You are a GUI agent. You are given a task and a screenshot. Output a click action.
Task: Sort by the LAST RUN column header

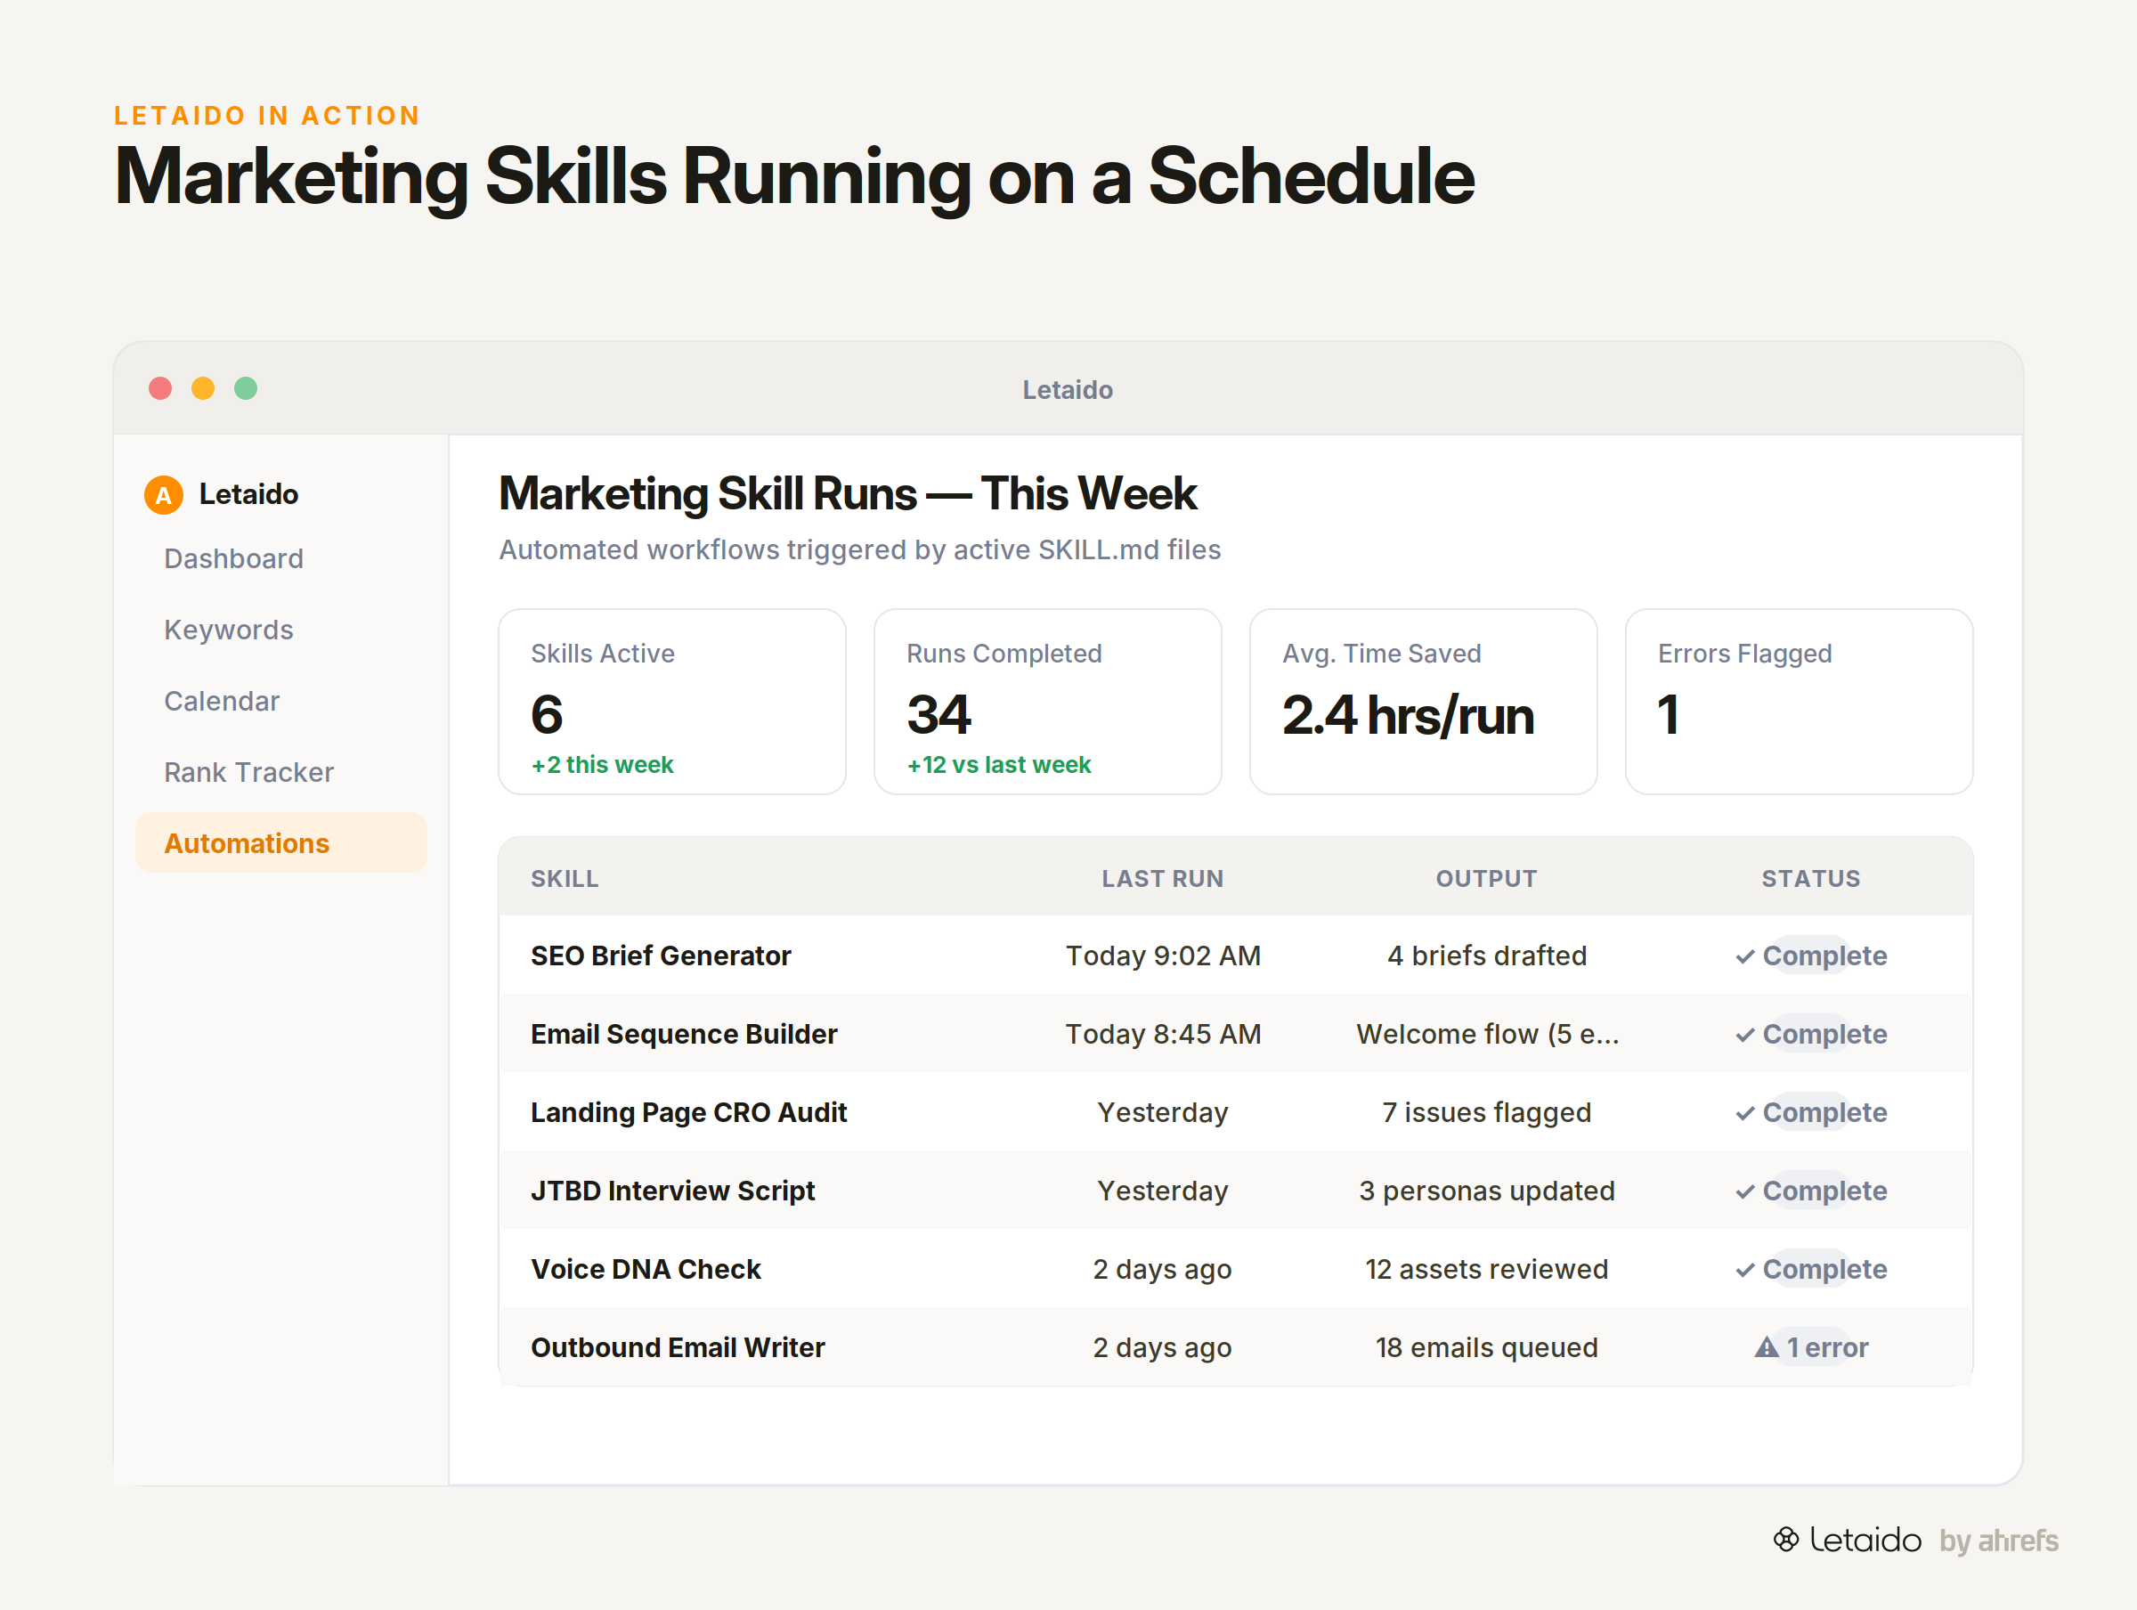[x=1163, y=878]
